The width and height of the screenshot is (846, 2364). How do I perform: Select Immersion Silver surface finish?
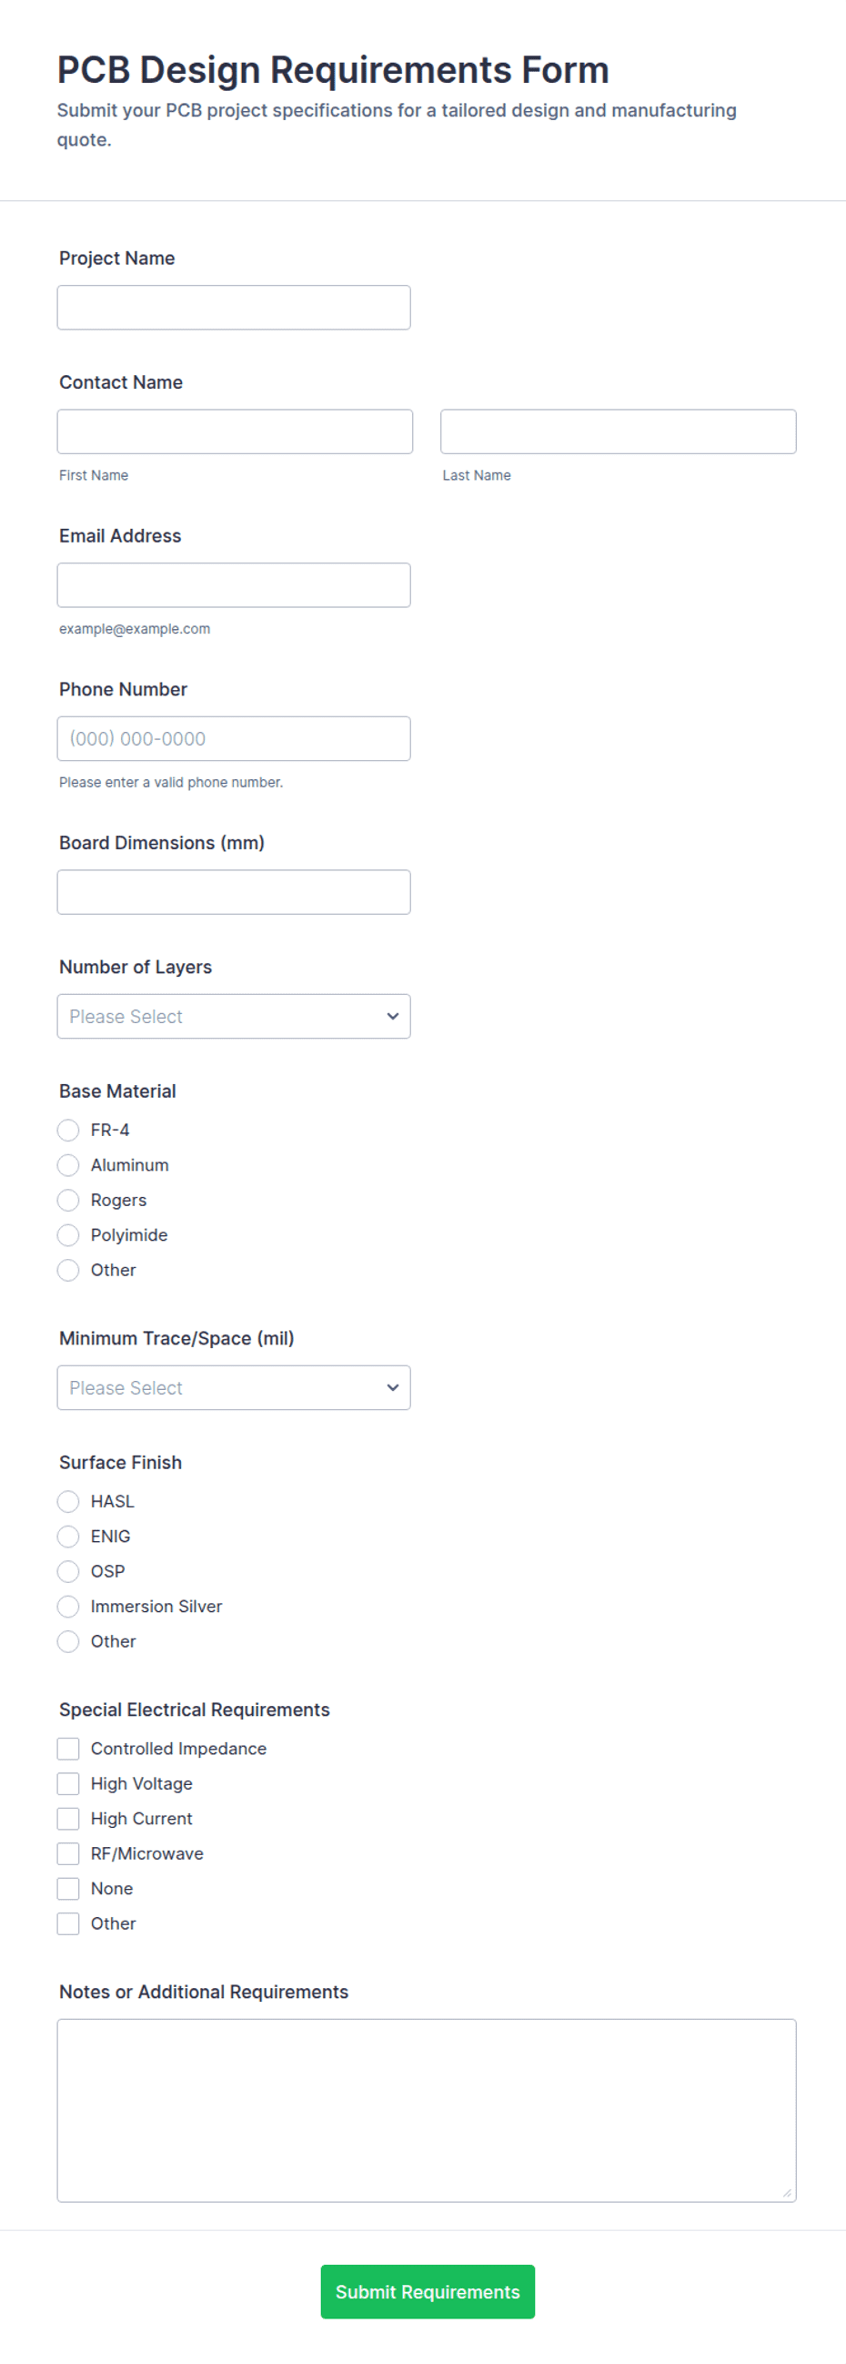point(68,1606)
